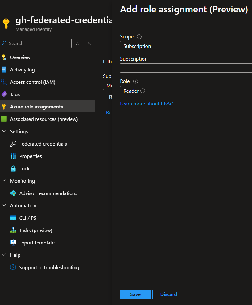
Task: Open the Role dropdown showing Reader
Action: click(185, 91)
